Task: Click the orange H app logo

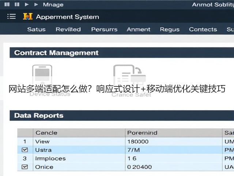Action: [28, 16]
